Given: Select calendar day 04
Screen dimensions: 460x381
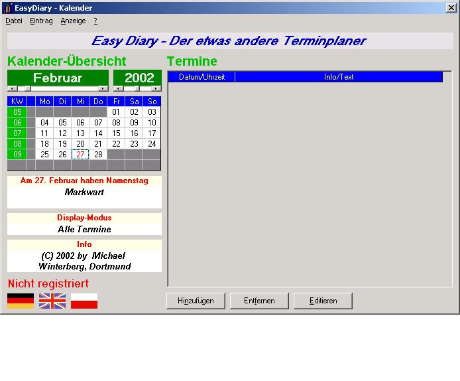Looking at the screenshot, I should click(x=44, y=123).
